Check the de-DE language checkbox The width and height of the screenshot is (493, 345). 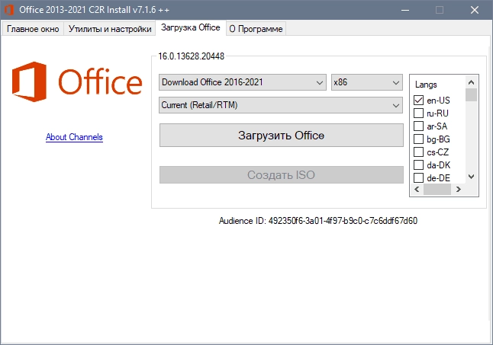418,178
